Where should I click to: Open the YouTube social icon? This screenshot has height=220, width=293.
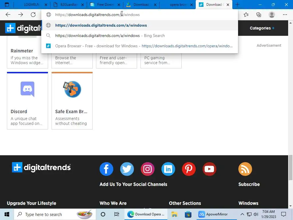pyautogui.click(x=209, y=169)
